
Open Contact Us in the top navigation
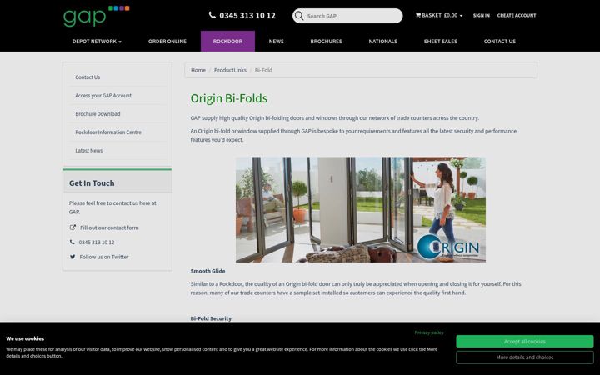[500, 42]
